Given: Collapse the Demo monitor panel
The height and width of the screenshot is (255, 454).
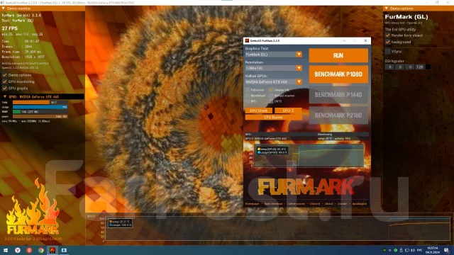Looking at the screenshot, I should click(4, 8).
